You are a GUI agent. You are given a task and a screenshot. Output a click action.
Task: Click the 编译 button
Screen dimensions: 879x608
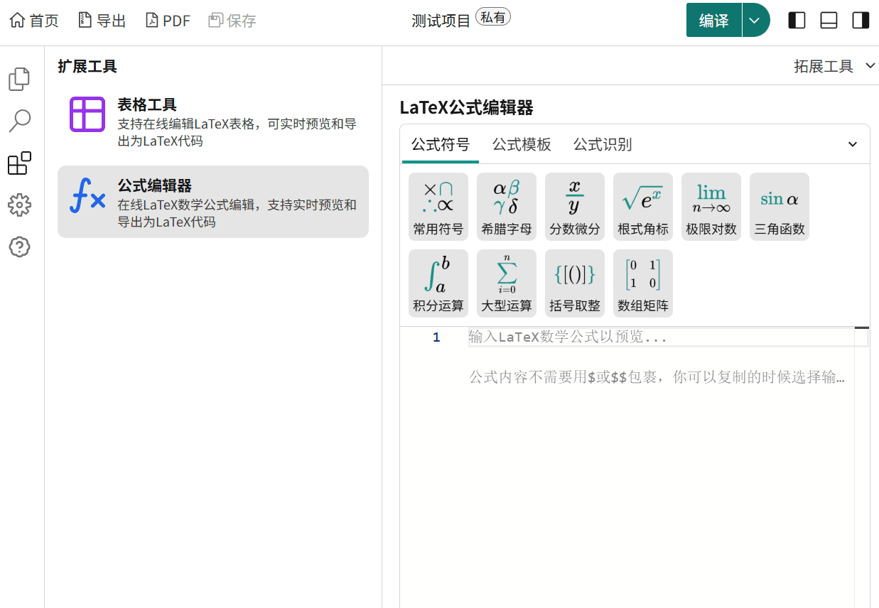tap(713, 21)
